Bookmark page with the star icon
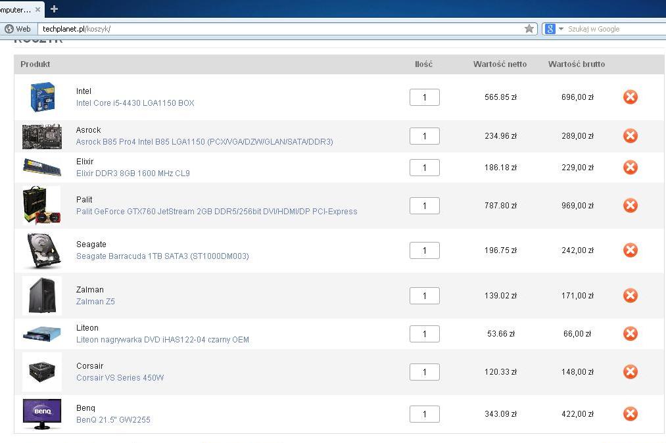The image size is (666, 443). (x=529, y=28)
